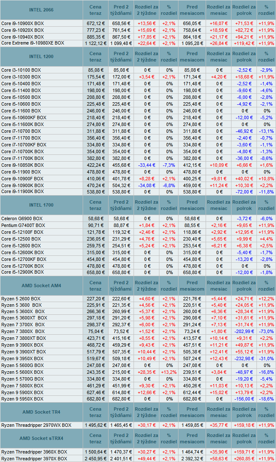Select the AMD Socket TR4 section header

point(41,412)
